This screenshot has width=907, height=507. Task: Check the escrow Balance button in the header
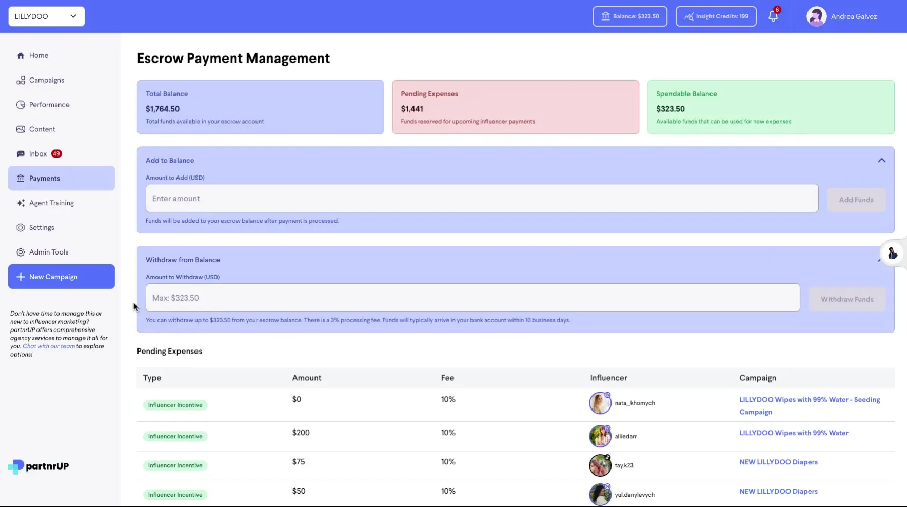tap(629, 16)
